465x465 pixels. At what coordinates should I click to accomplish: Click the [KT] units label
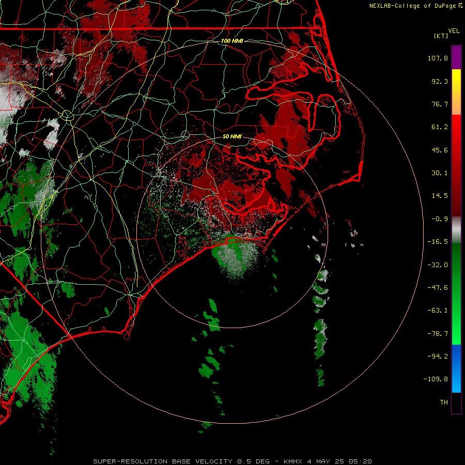[441, 36]
